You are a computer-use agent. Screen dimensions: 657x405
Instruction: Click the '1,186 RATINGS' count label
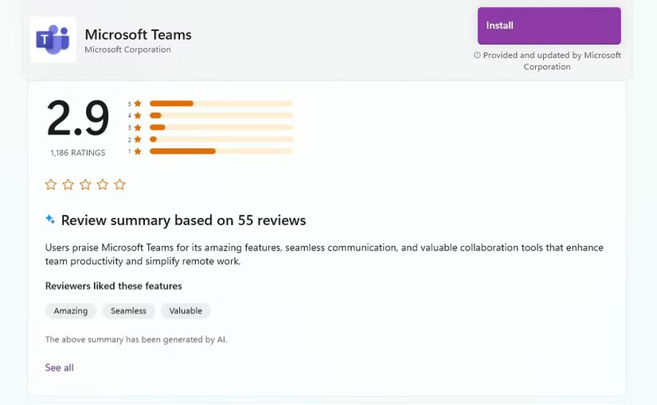[x=77, y=153]
